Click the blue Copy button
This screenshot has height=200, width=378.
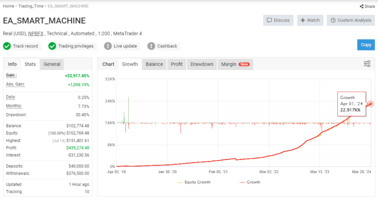(365, 44)
